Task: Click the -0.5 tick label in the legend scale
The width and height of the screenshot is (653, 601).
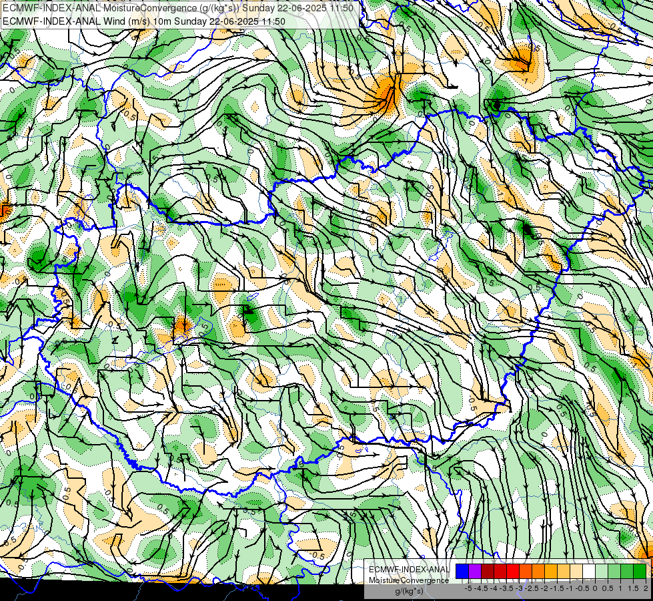Action: pos(582,588)
